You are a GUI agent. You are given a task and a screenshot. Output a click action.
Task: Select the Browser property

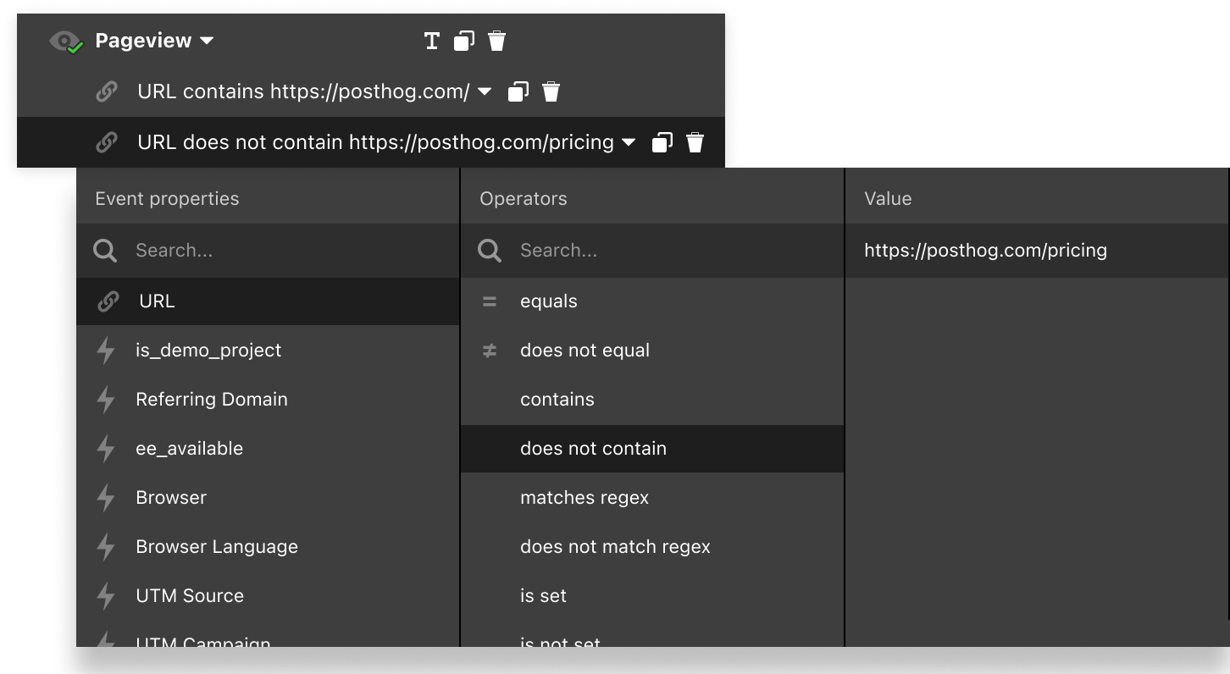tap(268, 498)
